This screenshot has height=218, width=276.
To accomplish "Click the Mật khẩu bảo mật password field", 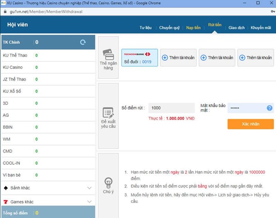I will (251, 108).
